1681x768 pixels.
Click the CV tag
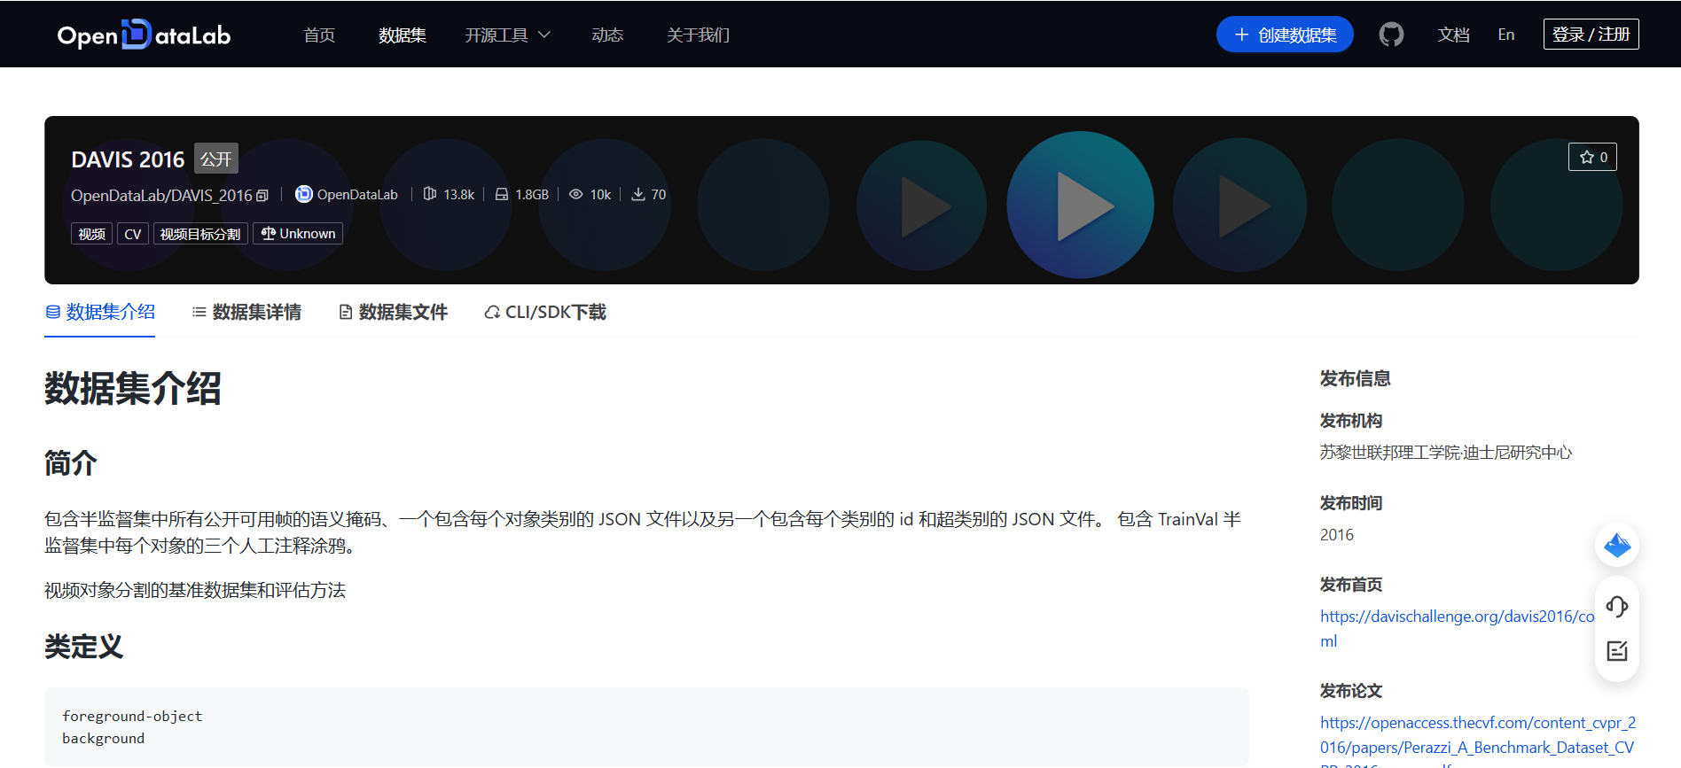coord(133,234)
